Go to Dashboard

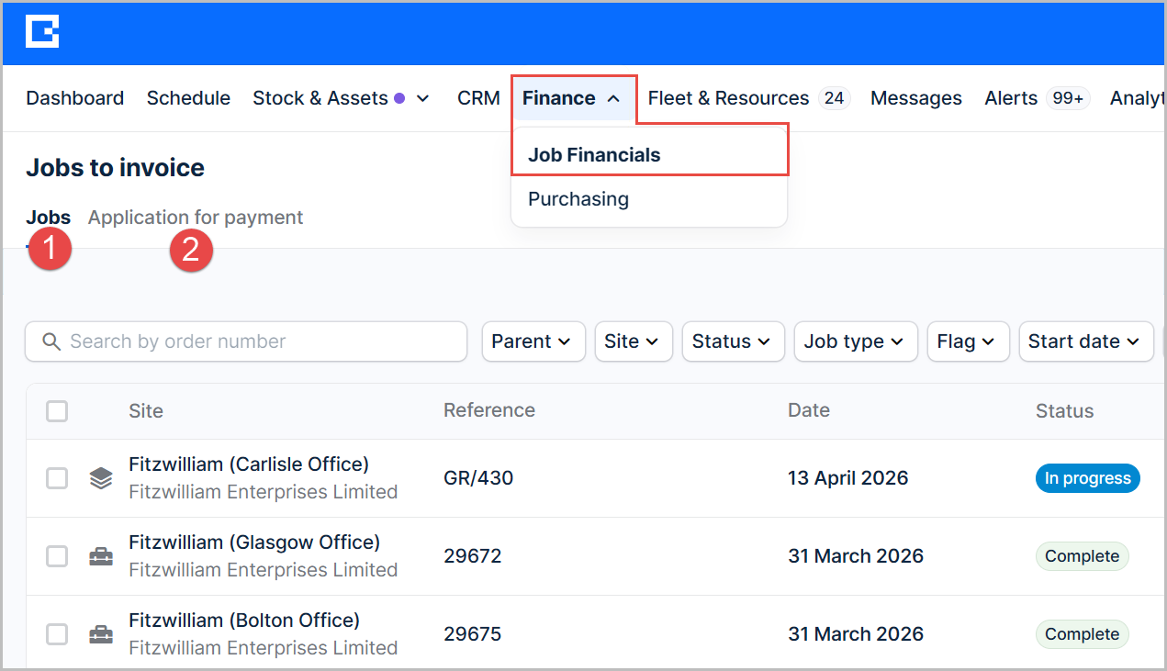coord(75,98)
